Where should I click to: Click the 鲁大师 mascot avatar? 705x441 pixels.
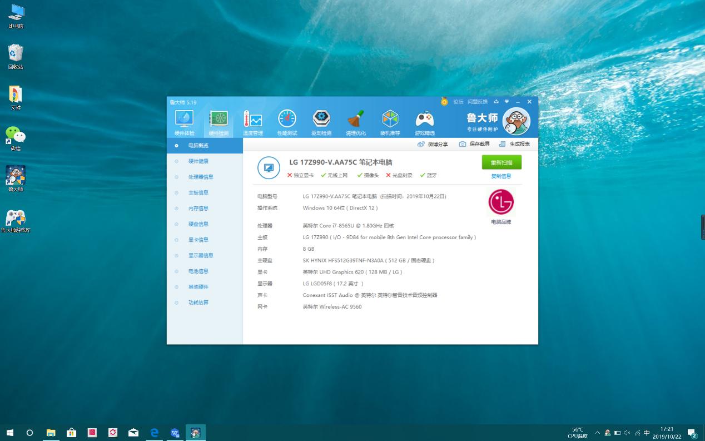click(x=516, y=121)
